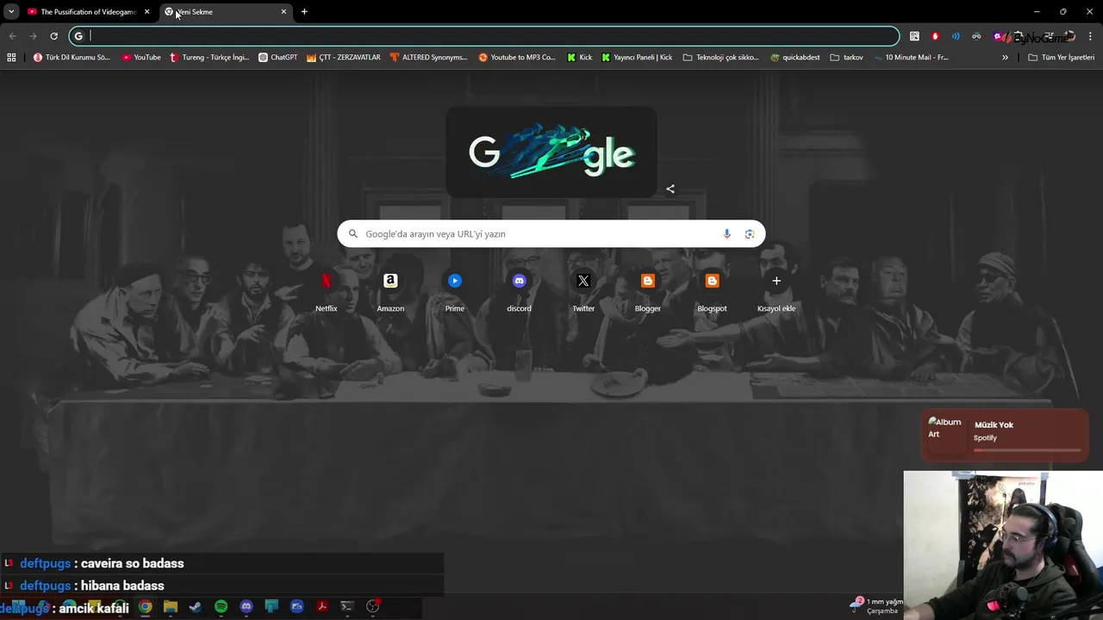Open the 10 Minute Mail bookmark
This screenshot has height=620, width=1103.
[911, 58]
